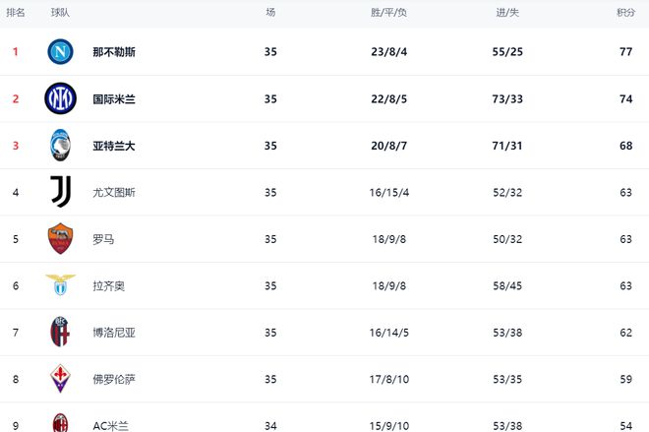Select the Lazio eagle logo
The height and width of the screenshot is (432, 649).
tap(61, 285)
